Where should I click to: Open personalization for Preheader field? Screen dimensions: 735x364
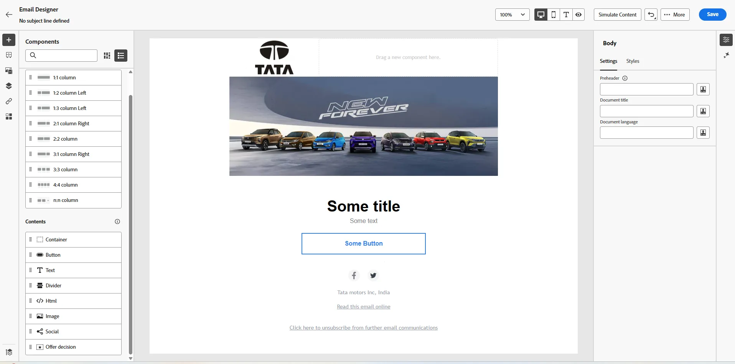[x=703, y=89]
